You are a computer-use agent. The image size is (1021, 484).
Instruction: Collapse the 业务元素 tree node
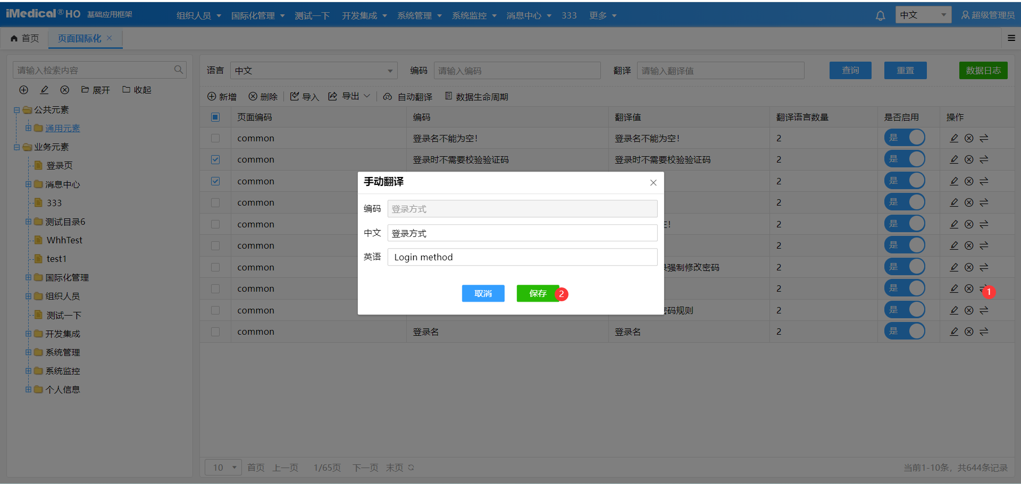click(x=16, y=147)
